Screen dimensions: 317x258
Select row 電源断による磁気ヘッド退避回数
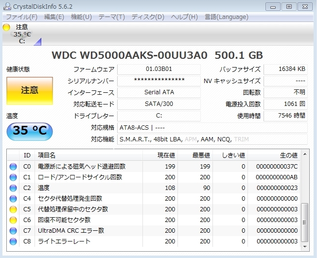tap(154, 167)
